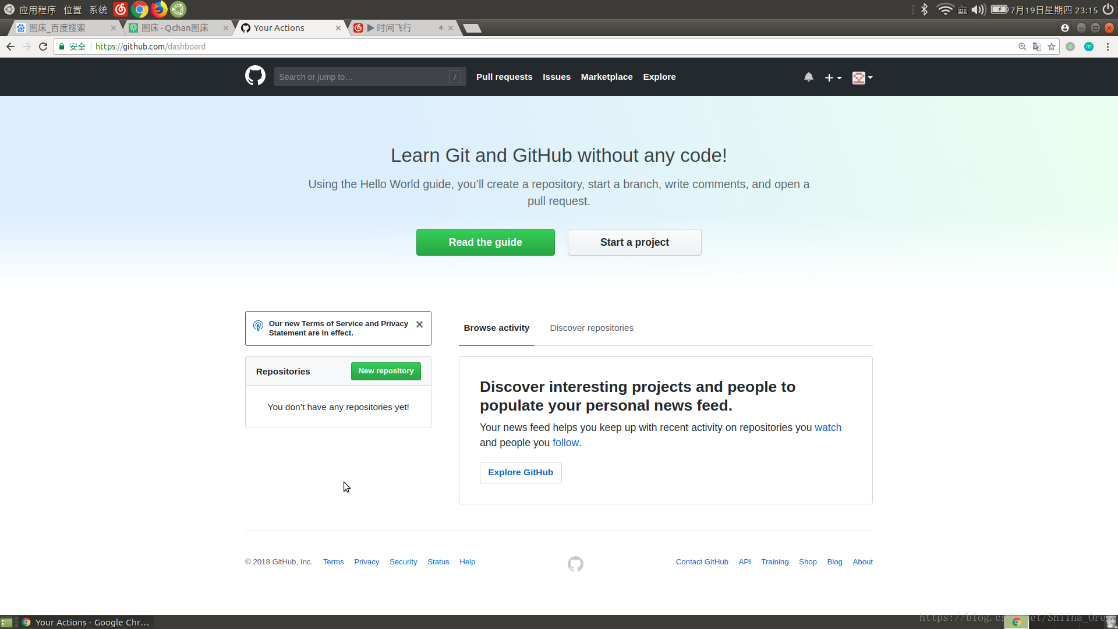Reload the page
1118x629 pixels.
pos(43,47)
